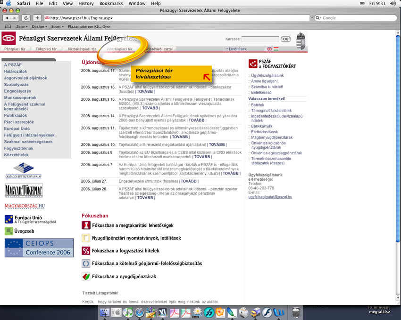
Task: Launch Flash from the Dock
Action: point(267,312)
